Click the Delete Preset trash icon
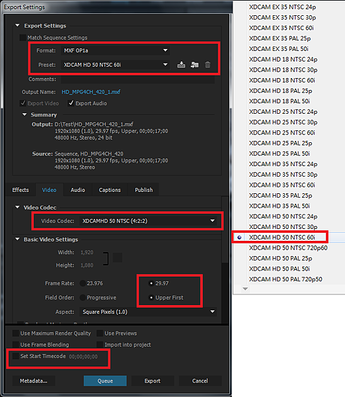Image resolution: width=345 pixels, height=397 pixels. (x=208, y=65)
